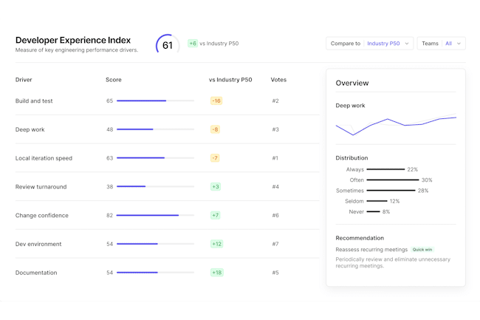480x320 pixels.
Task: Click the #1 votes rank for Local iteration
Action: [275, 158]
